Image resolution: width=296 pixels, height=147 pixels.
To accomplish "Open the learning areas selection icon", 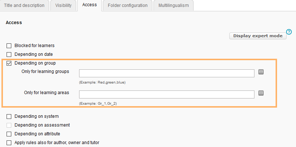I will (x=261, y=93).
